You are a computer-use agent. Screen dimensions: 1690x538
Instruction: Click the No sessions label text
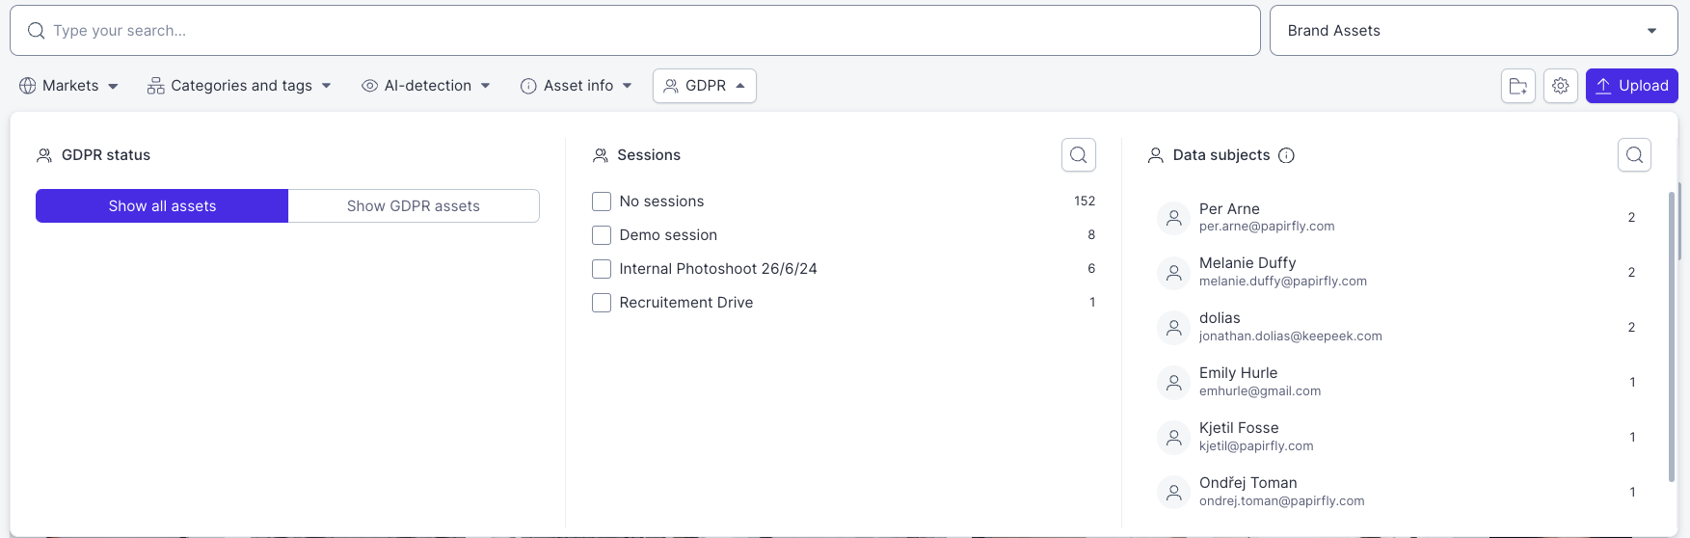click(x=661, y=202)
